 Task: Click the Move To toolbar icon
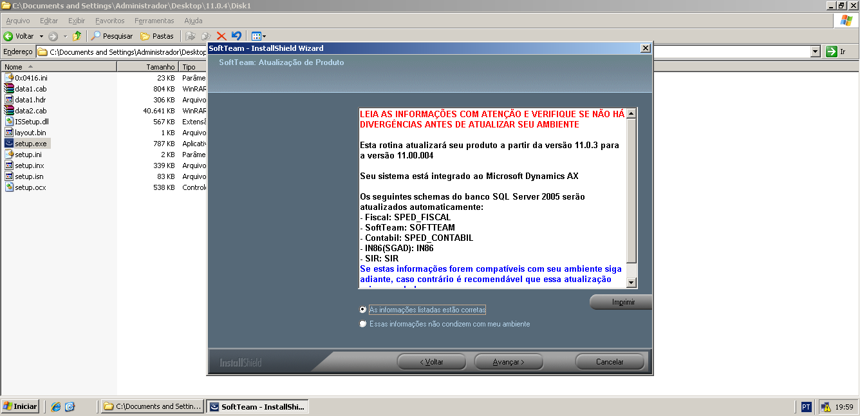[x=191, y=36]
